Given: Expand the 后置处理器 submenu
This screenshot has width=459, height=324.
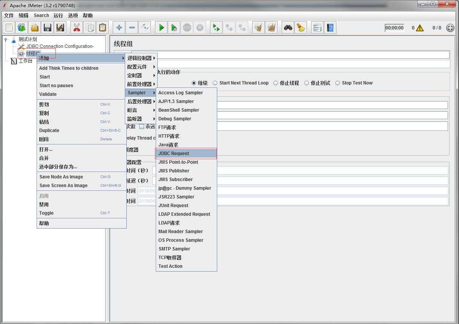Looking at the screenshot, I should click(141, 101).
